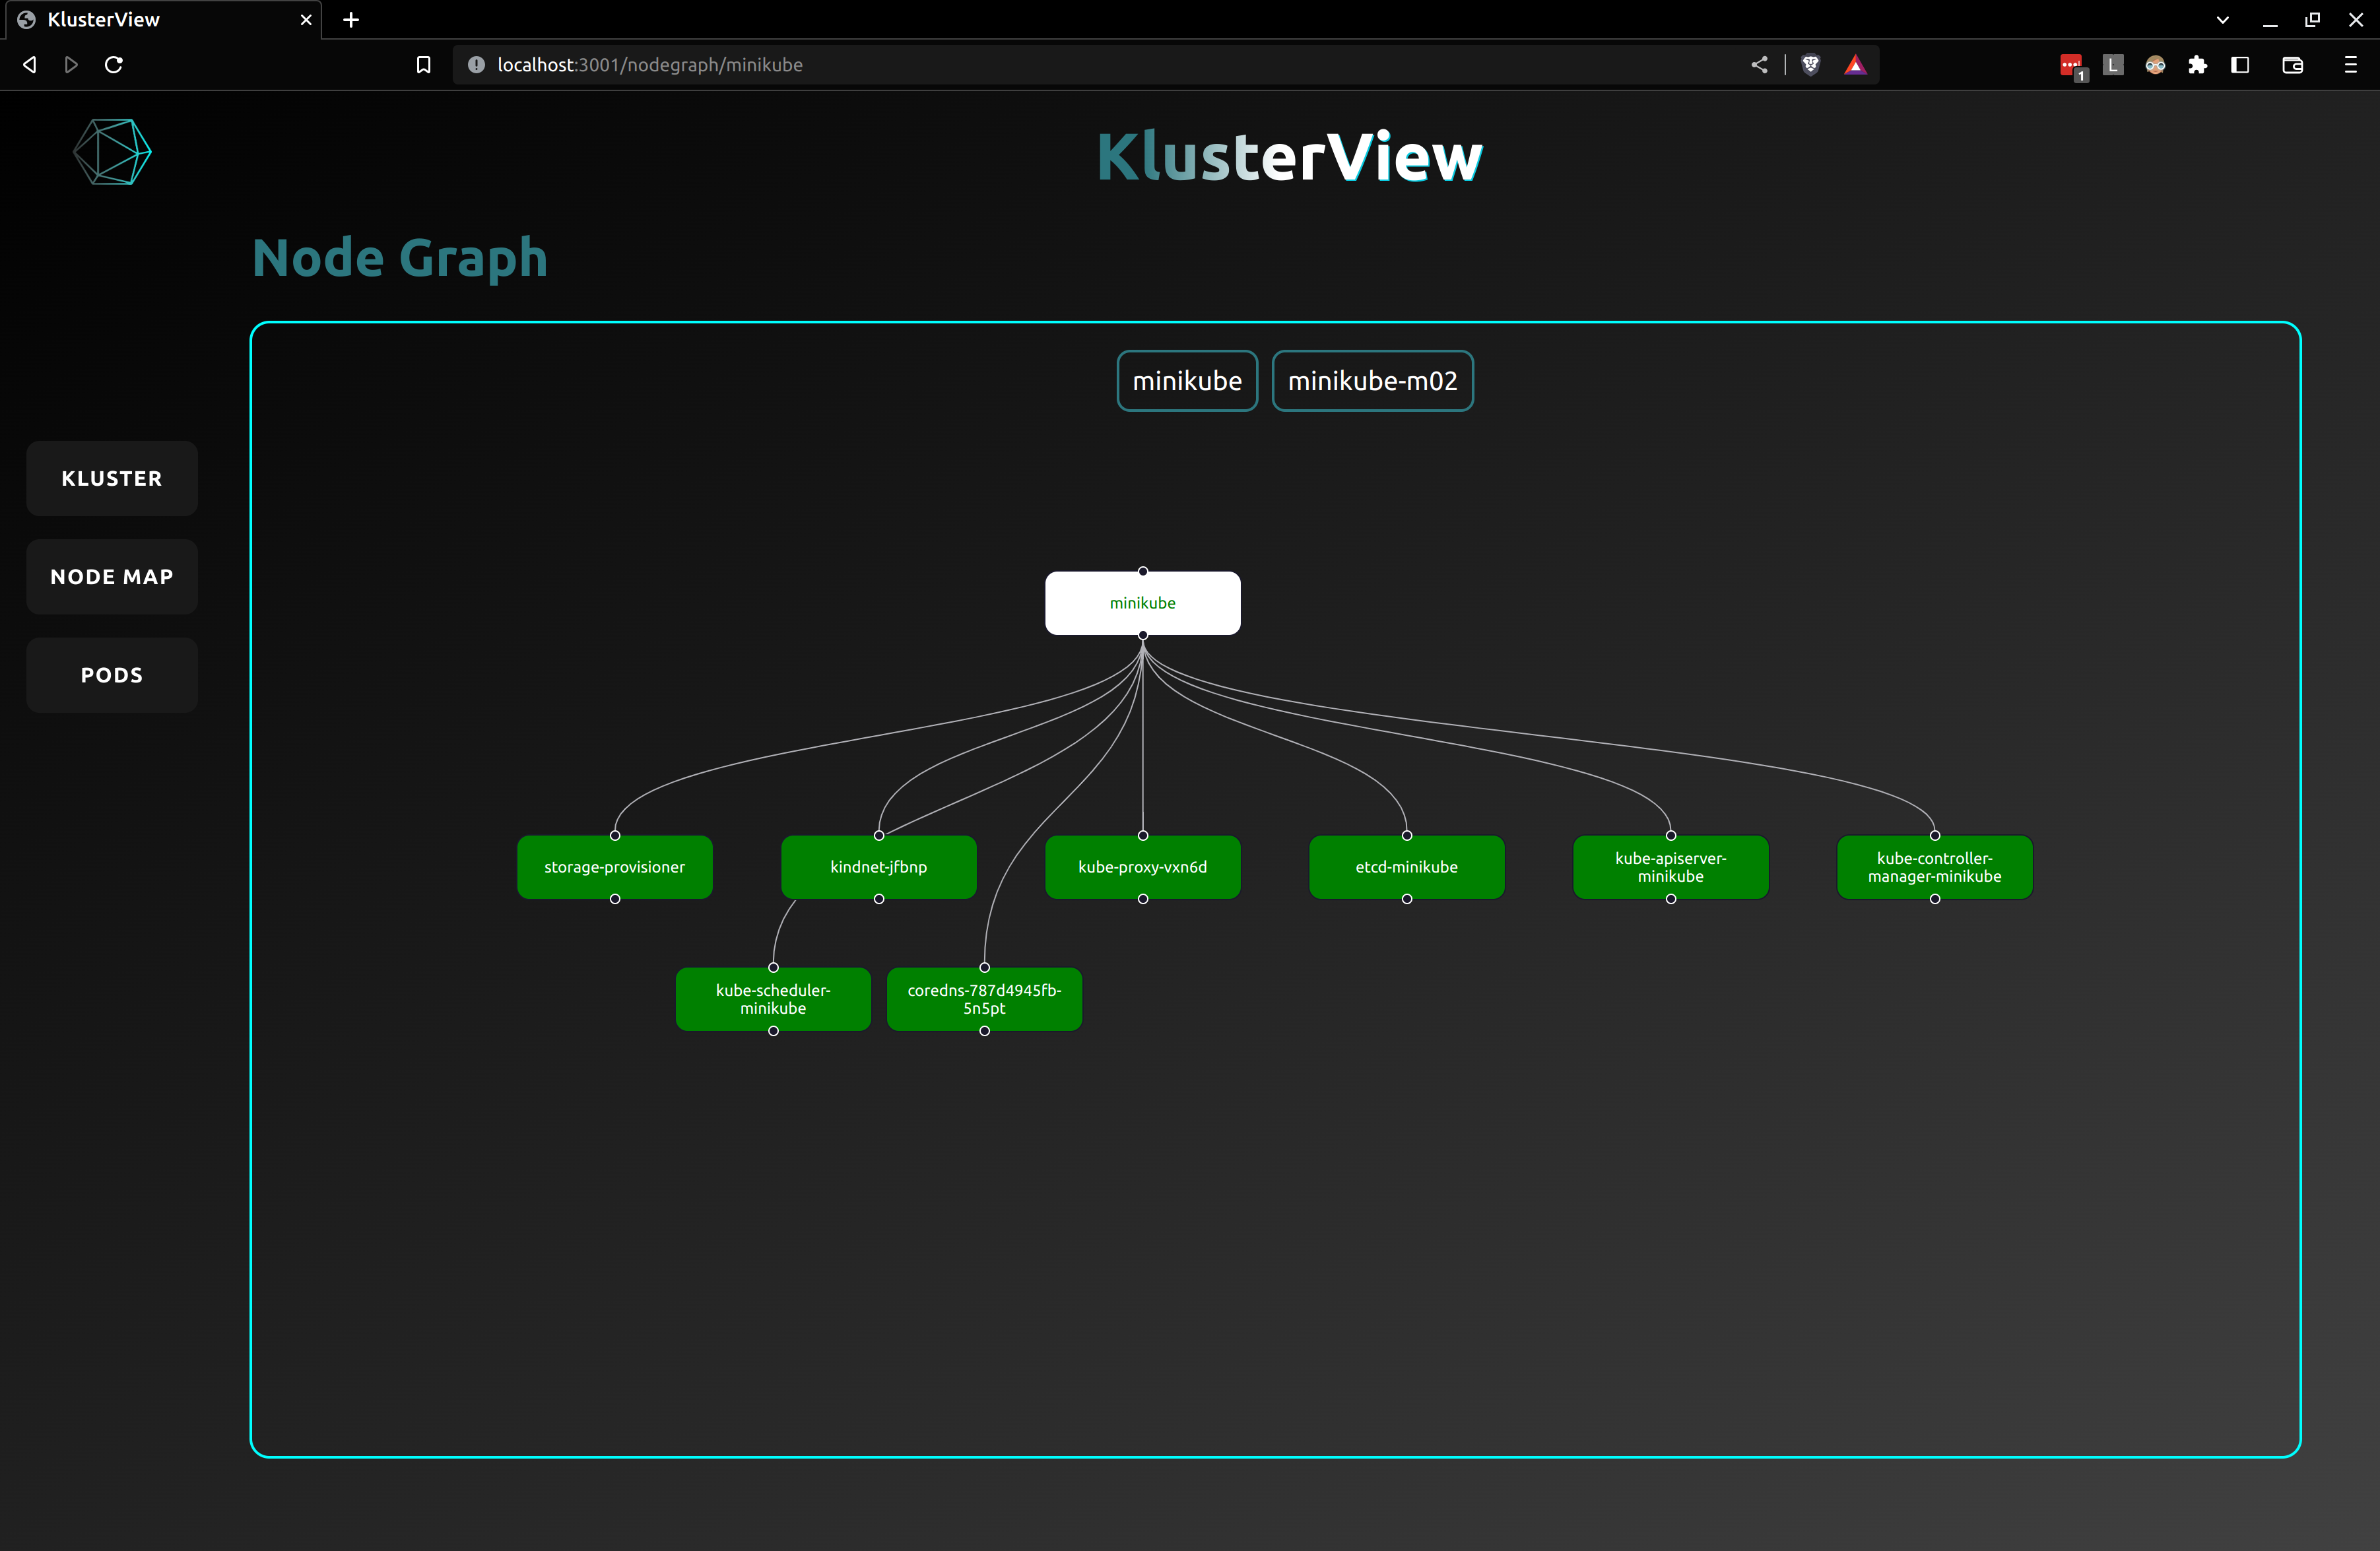Click the browser forward arrow
This screenshot has width=2380, height=1551.
point(71,65)
